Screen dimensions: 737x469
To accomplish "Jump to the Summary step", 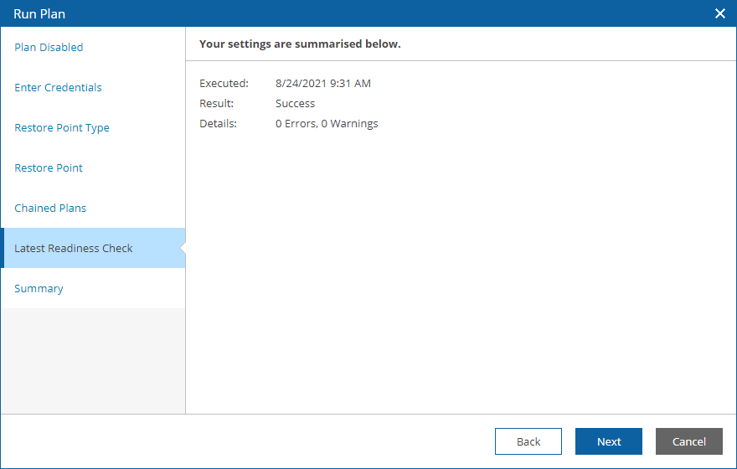I will tap(39, 289).
